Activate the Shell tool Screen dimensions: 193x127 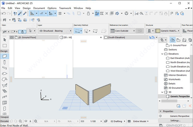[5, 85]
